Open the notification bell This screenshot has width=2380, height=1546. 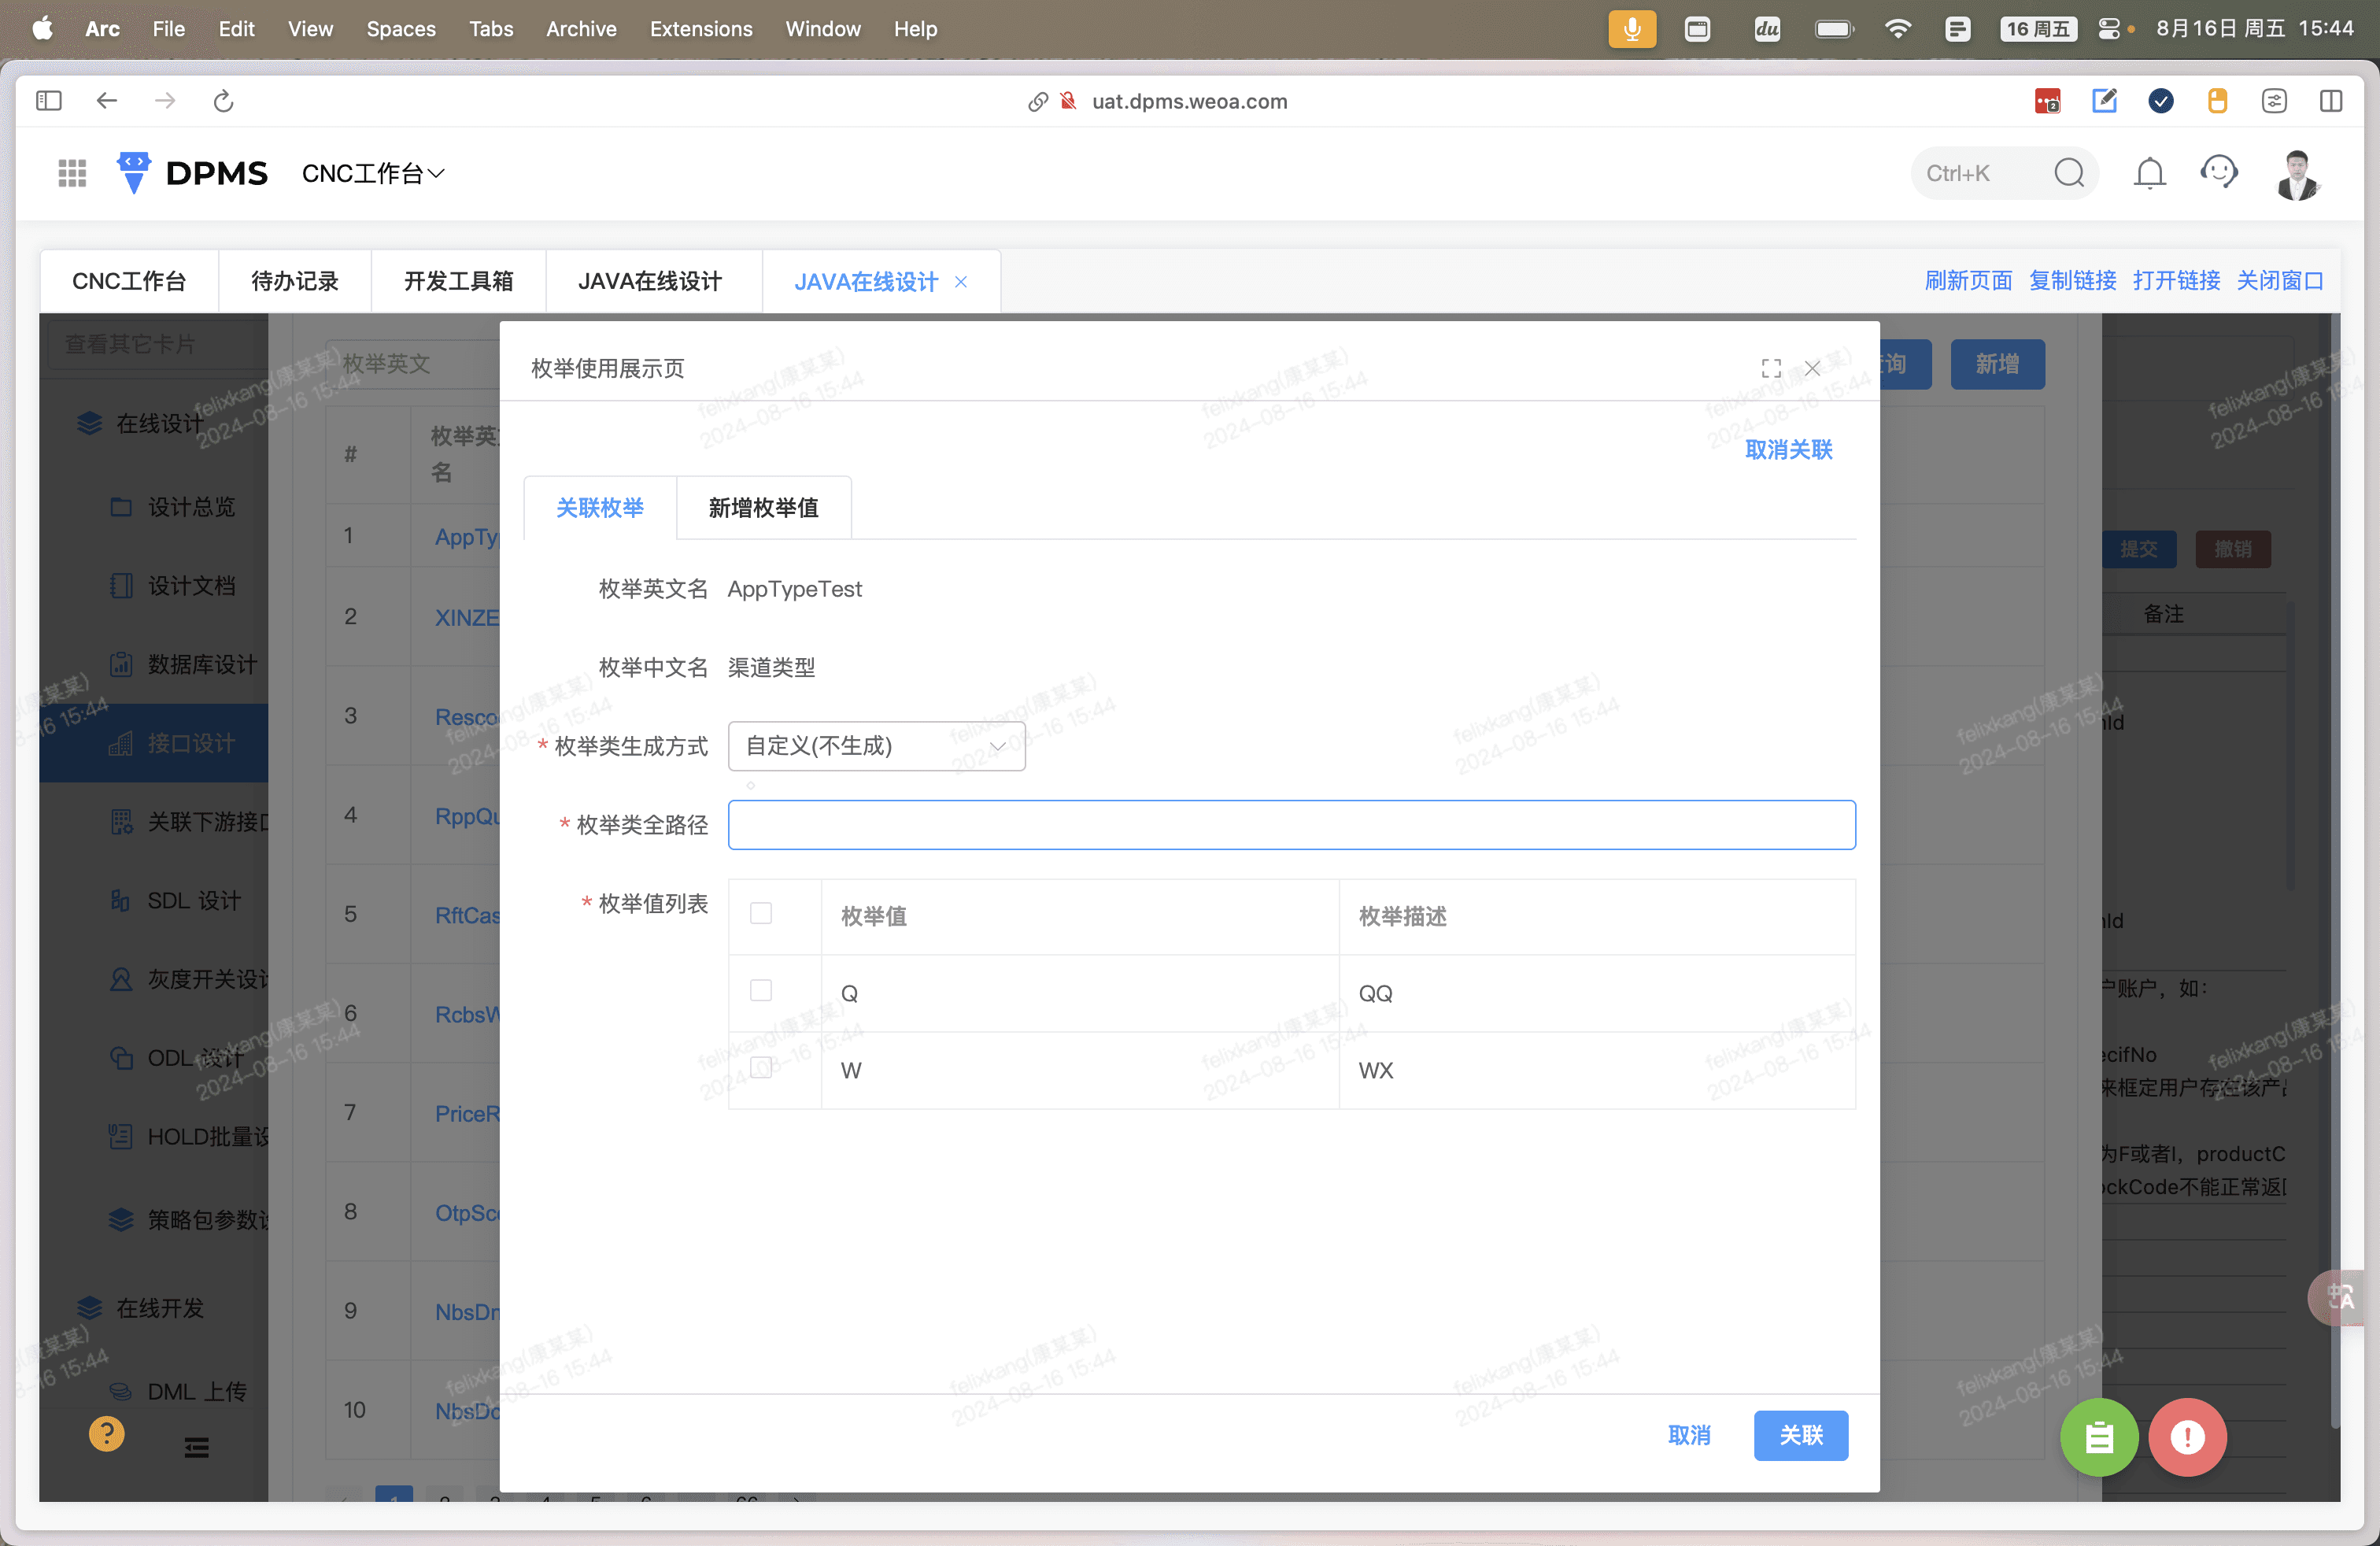[2149, 173]
